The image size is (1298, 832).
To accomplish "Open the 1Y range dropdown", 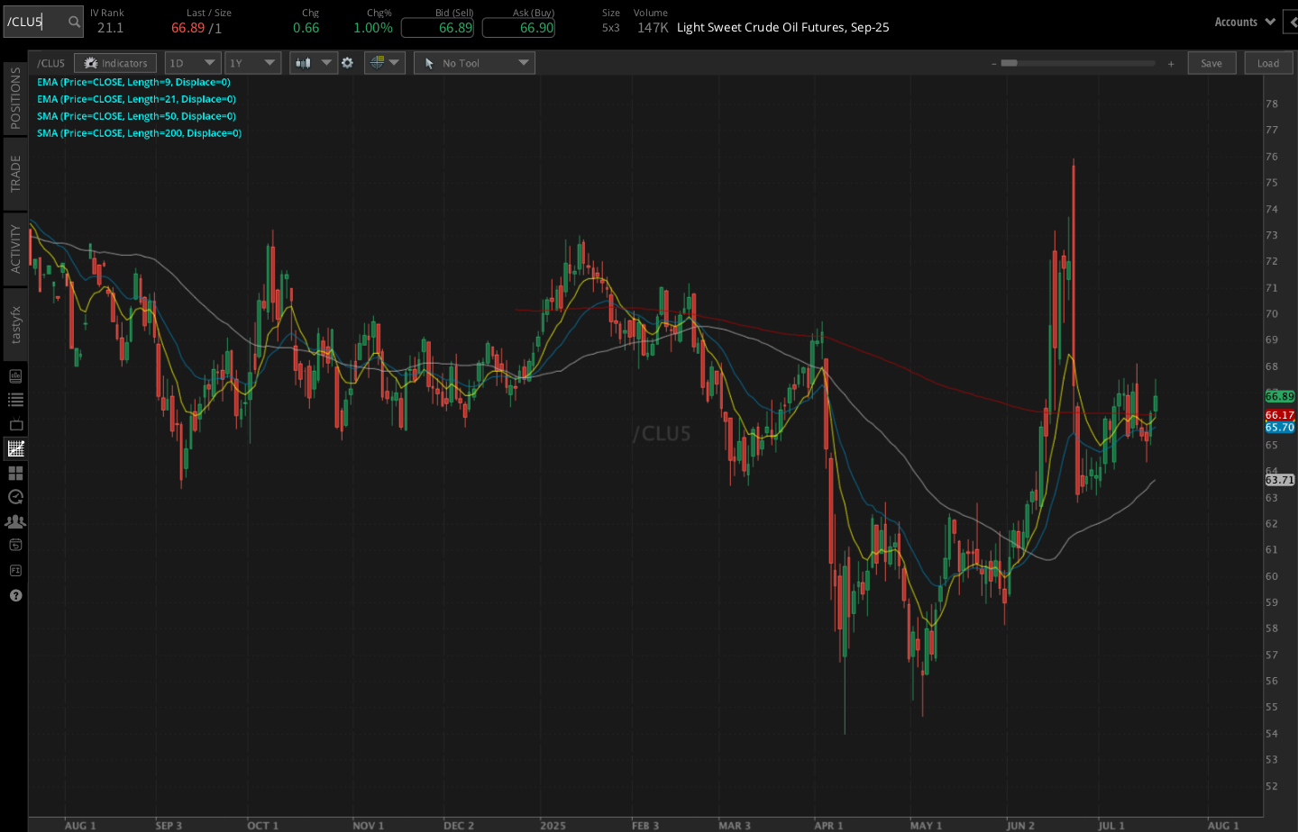I will pos(252,62).
